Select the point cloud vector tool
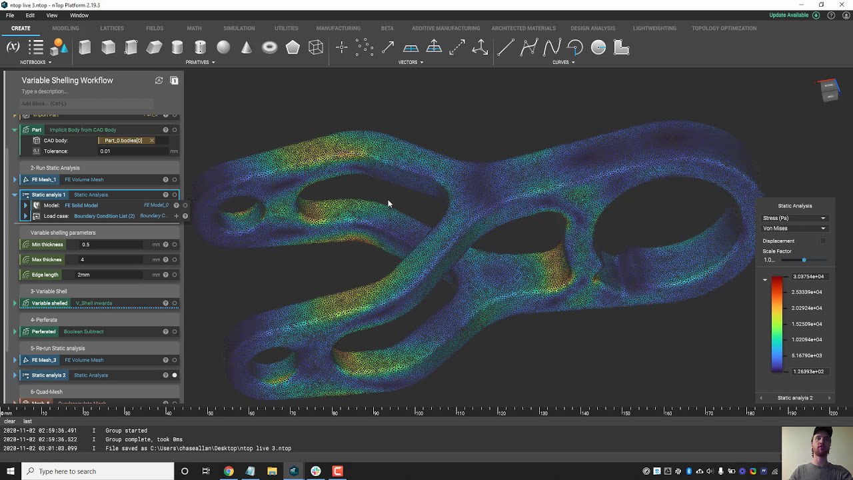853x480 pixels. pos(364,47)
